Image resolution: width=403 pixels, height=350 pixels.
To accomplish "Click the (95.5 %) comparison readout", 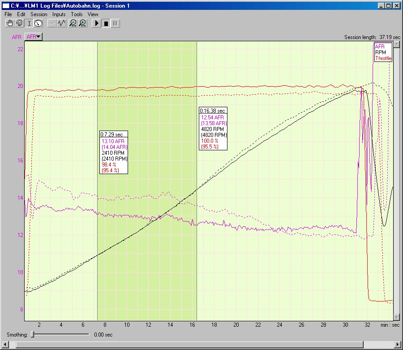I will point(210,147).
